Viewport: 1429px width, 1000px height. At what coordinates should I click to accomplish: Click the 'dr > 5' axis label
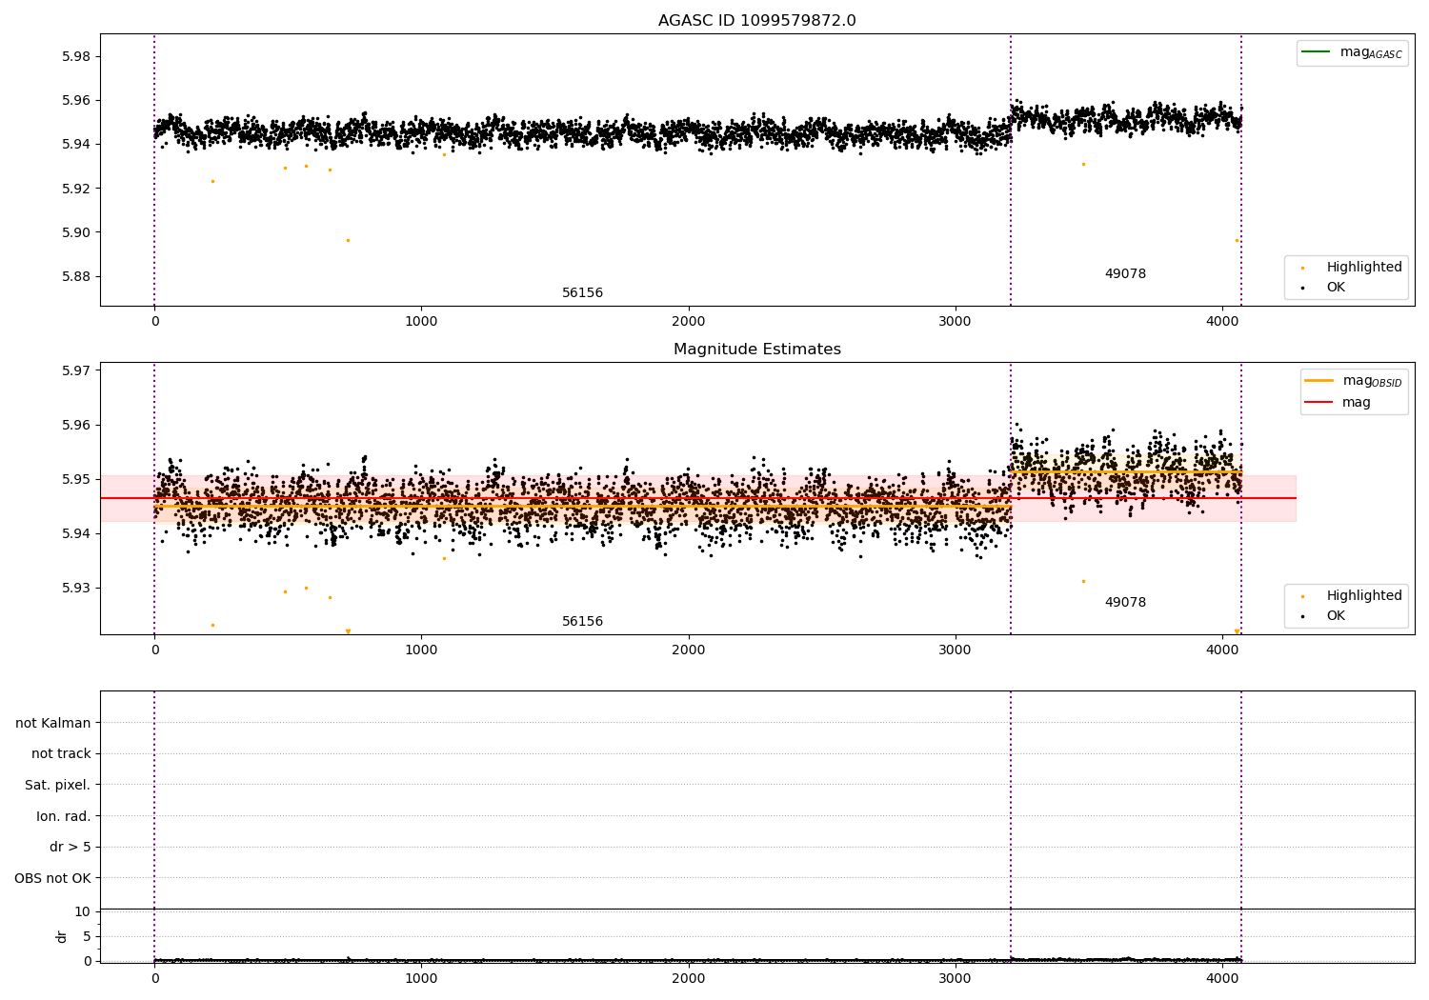70,848
